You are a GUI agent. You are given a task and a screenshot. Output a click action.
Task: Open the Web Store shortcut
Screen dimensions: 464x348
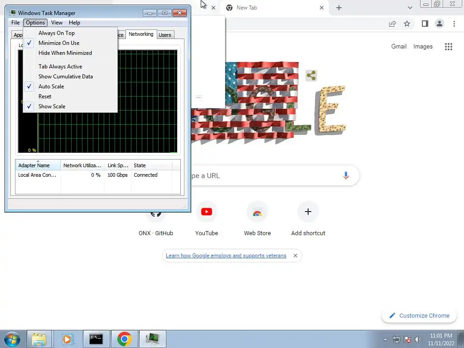[257, 219]
